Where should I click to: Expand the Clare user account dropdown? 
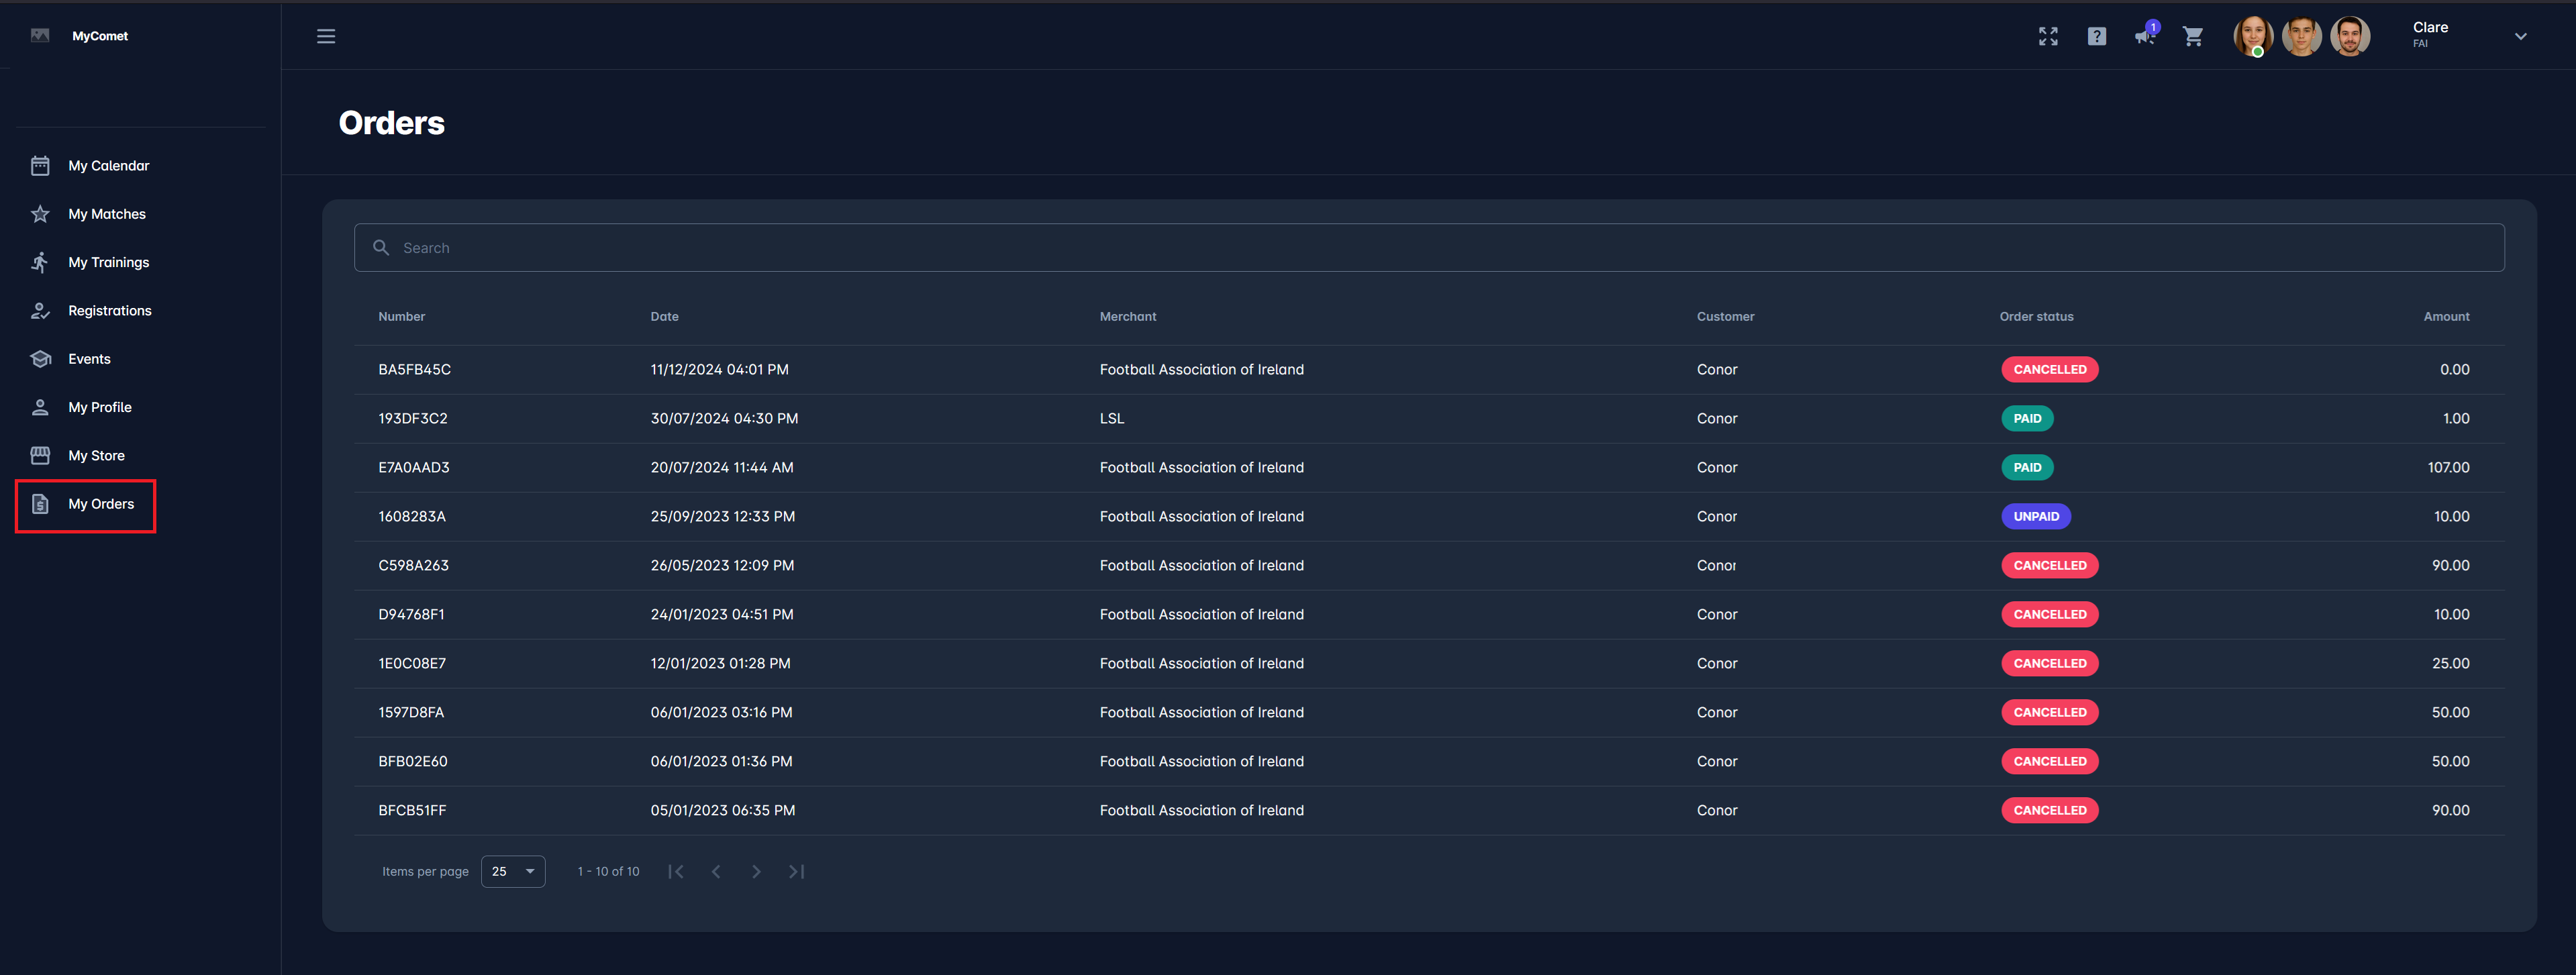tap(2520, 36)
